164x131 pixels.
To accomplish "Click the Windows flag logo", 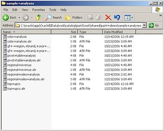I will click(x=158, y=10).
